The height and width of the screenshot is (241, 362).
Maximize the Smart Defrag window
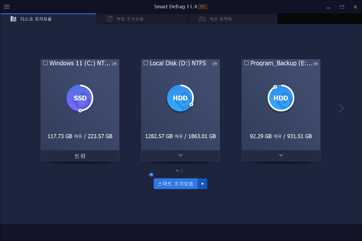[342, 7]
